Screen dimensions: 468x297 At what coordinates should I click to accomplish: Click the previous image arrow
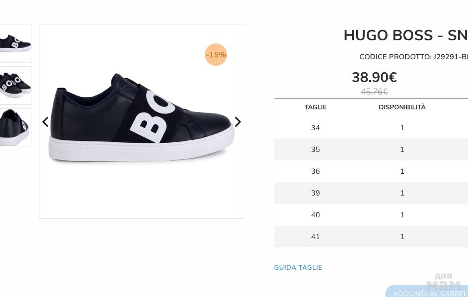tap(45, 122)
